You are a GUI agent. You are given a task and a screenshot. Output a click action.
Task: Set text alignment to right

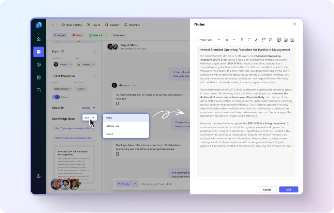[292, 40]
